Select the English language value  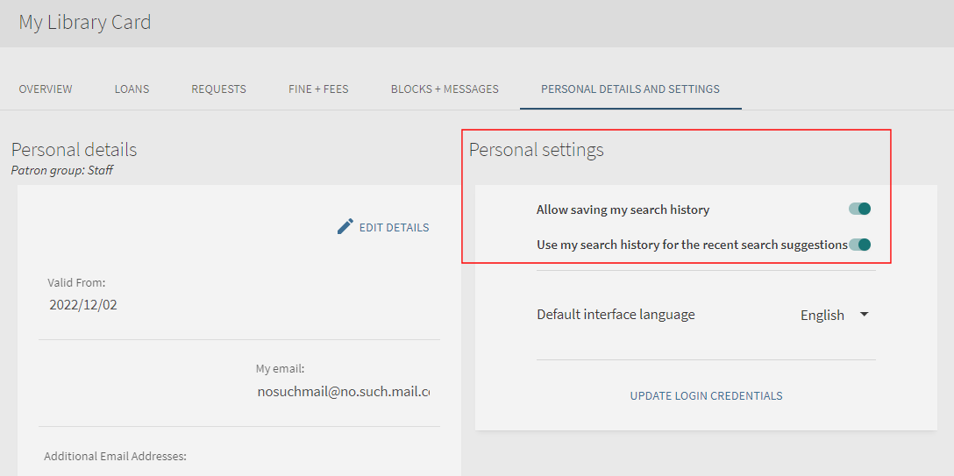tap(822, 316)
